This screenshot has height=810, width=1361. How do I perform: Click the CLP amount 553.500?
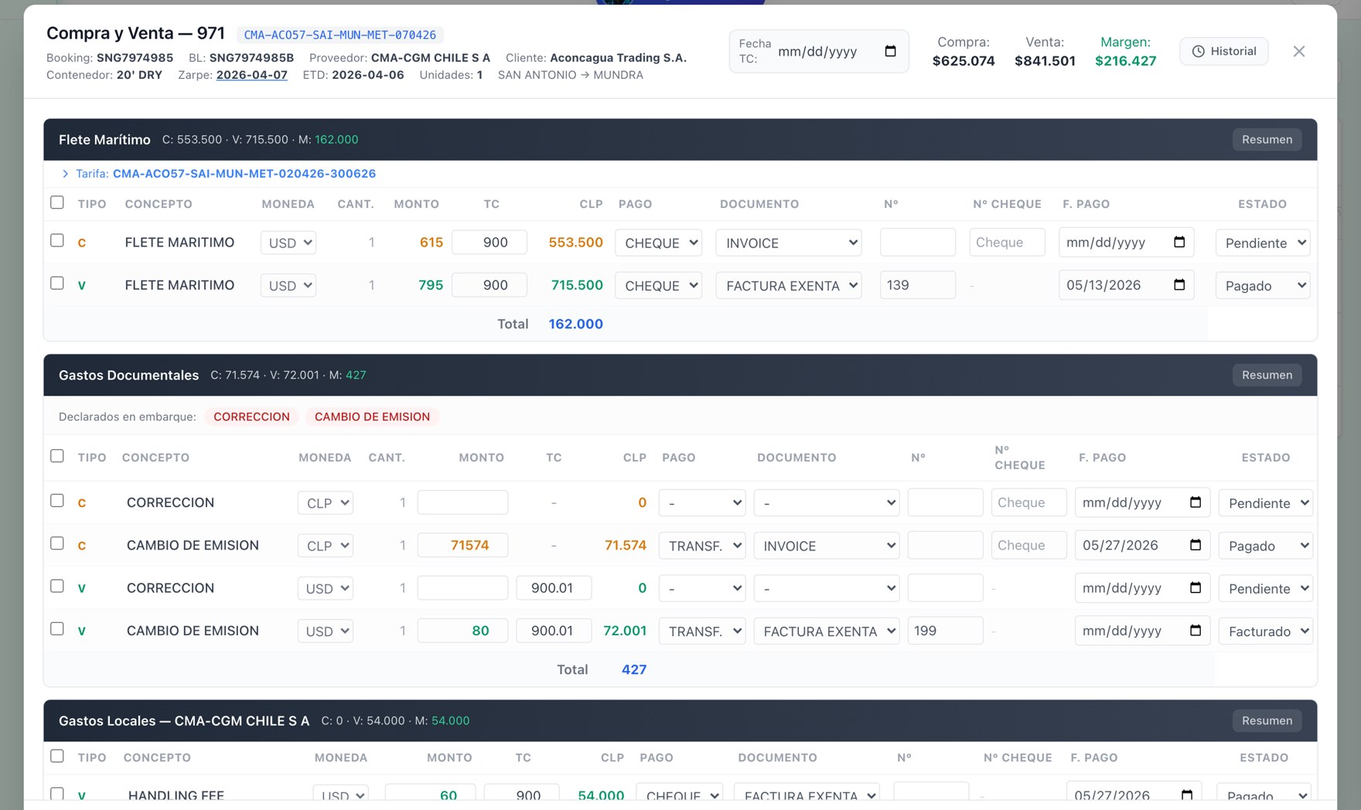click(576, 242)
